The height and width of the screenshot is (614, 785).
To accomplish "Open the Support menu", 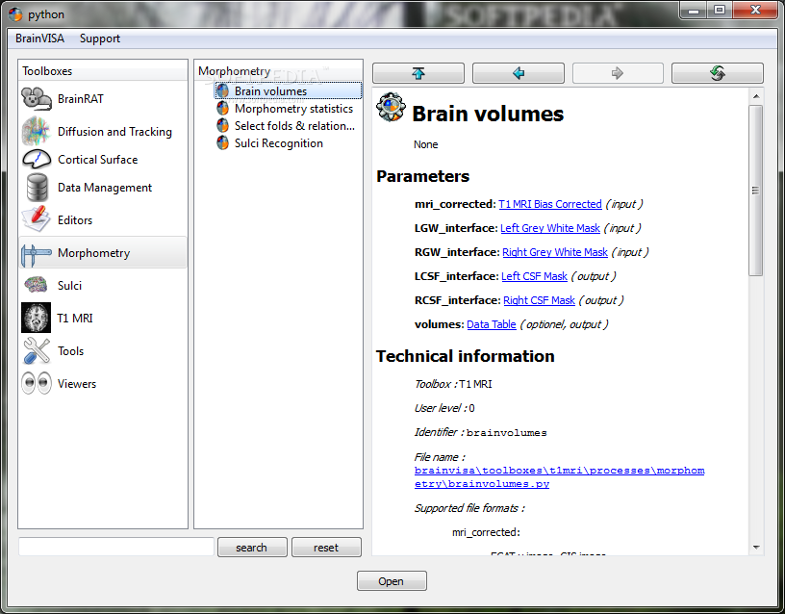I will tap(100, 38).
